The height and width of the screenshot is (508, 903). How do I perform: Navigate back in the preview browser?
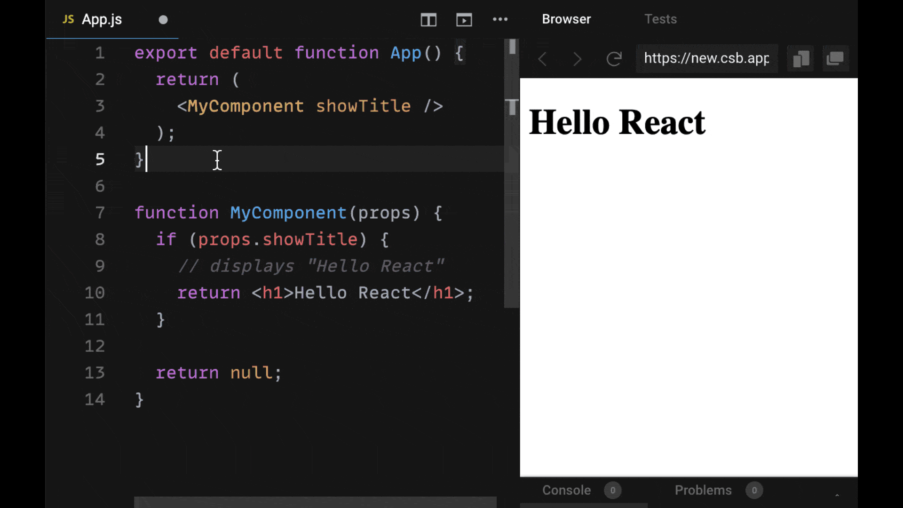click(542, 58)
